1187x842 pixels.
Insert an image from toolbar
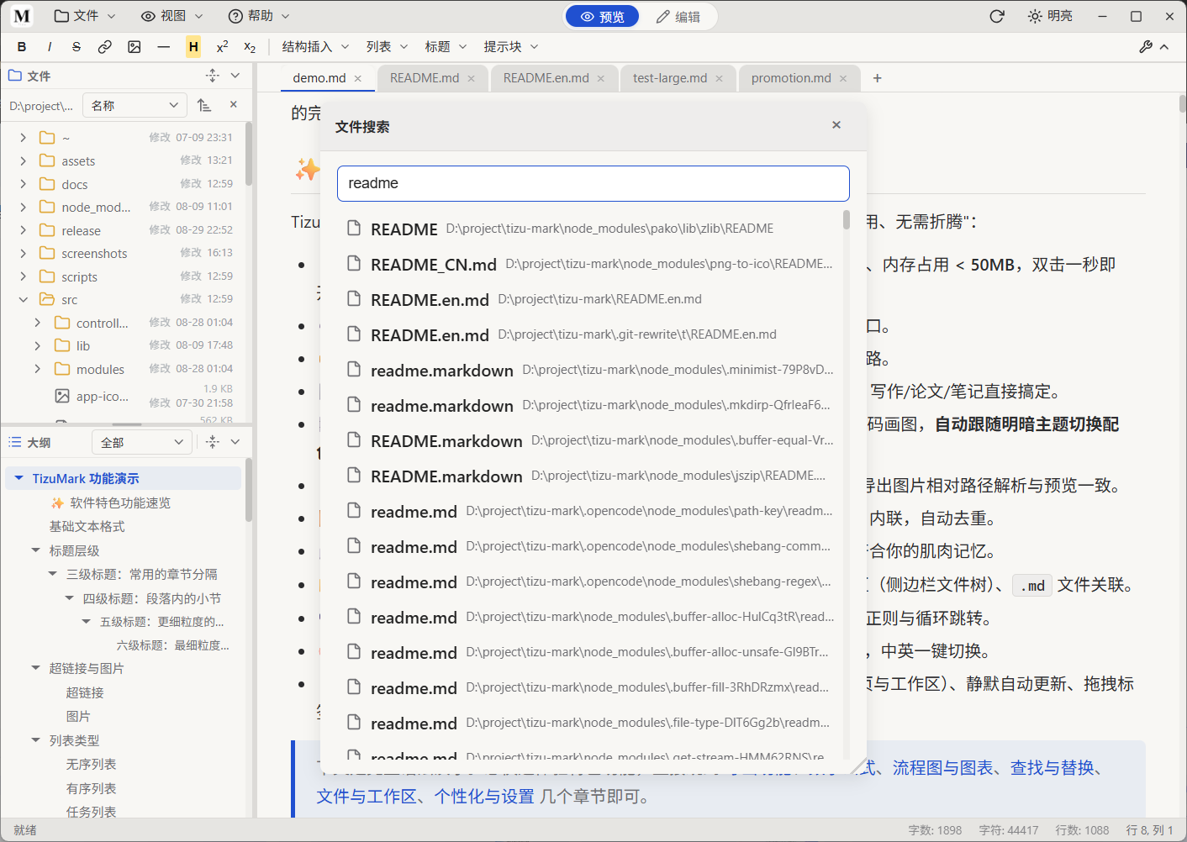pos(135,47)
